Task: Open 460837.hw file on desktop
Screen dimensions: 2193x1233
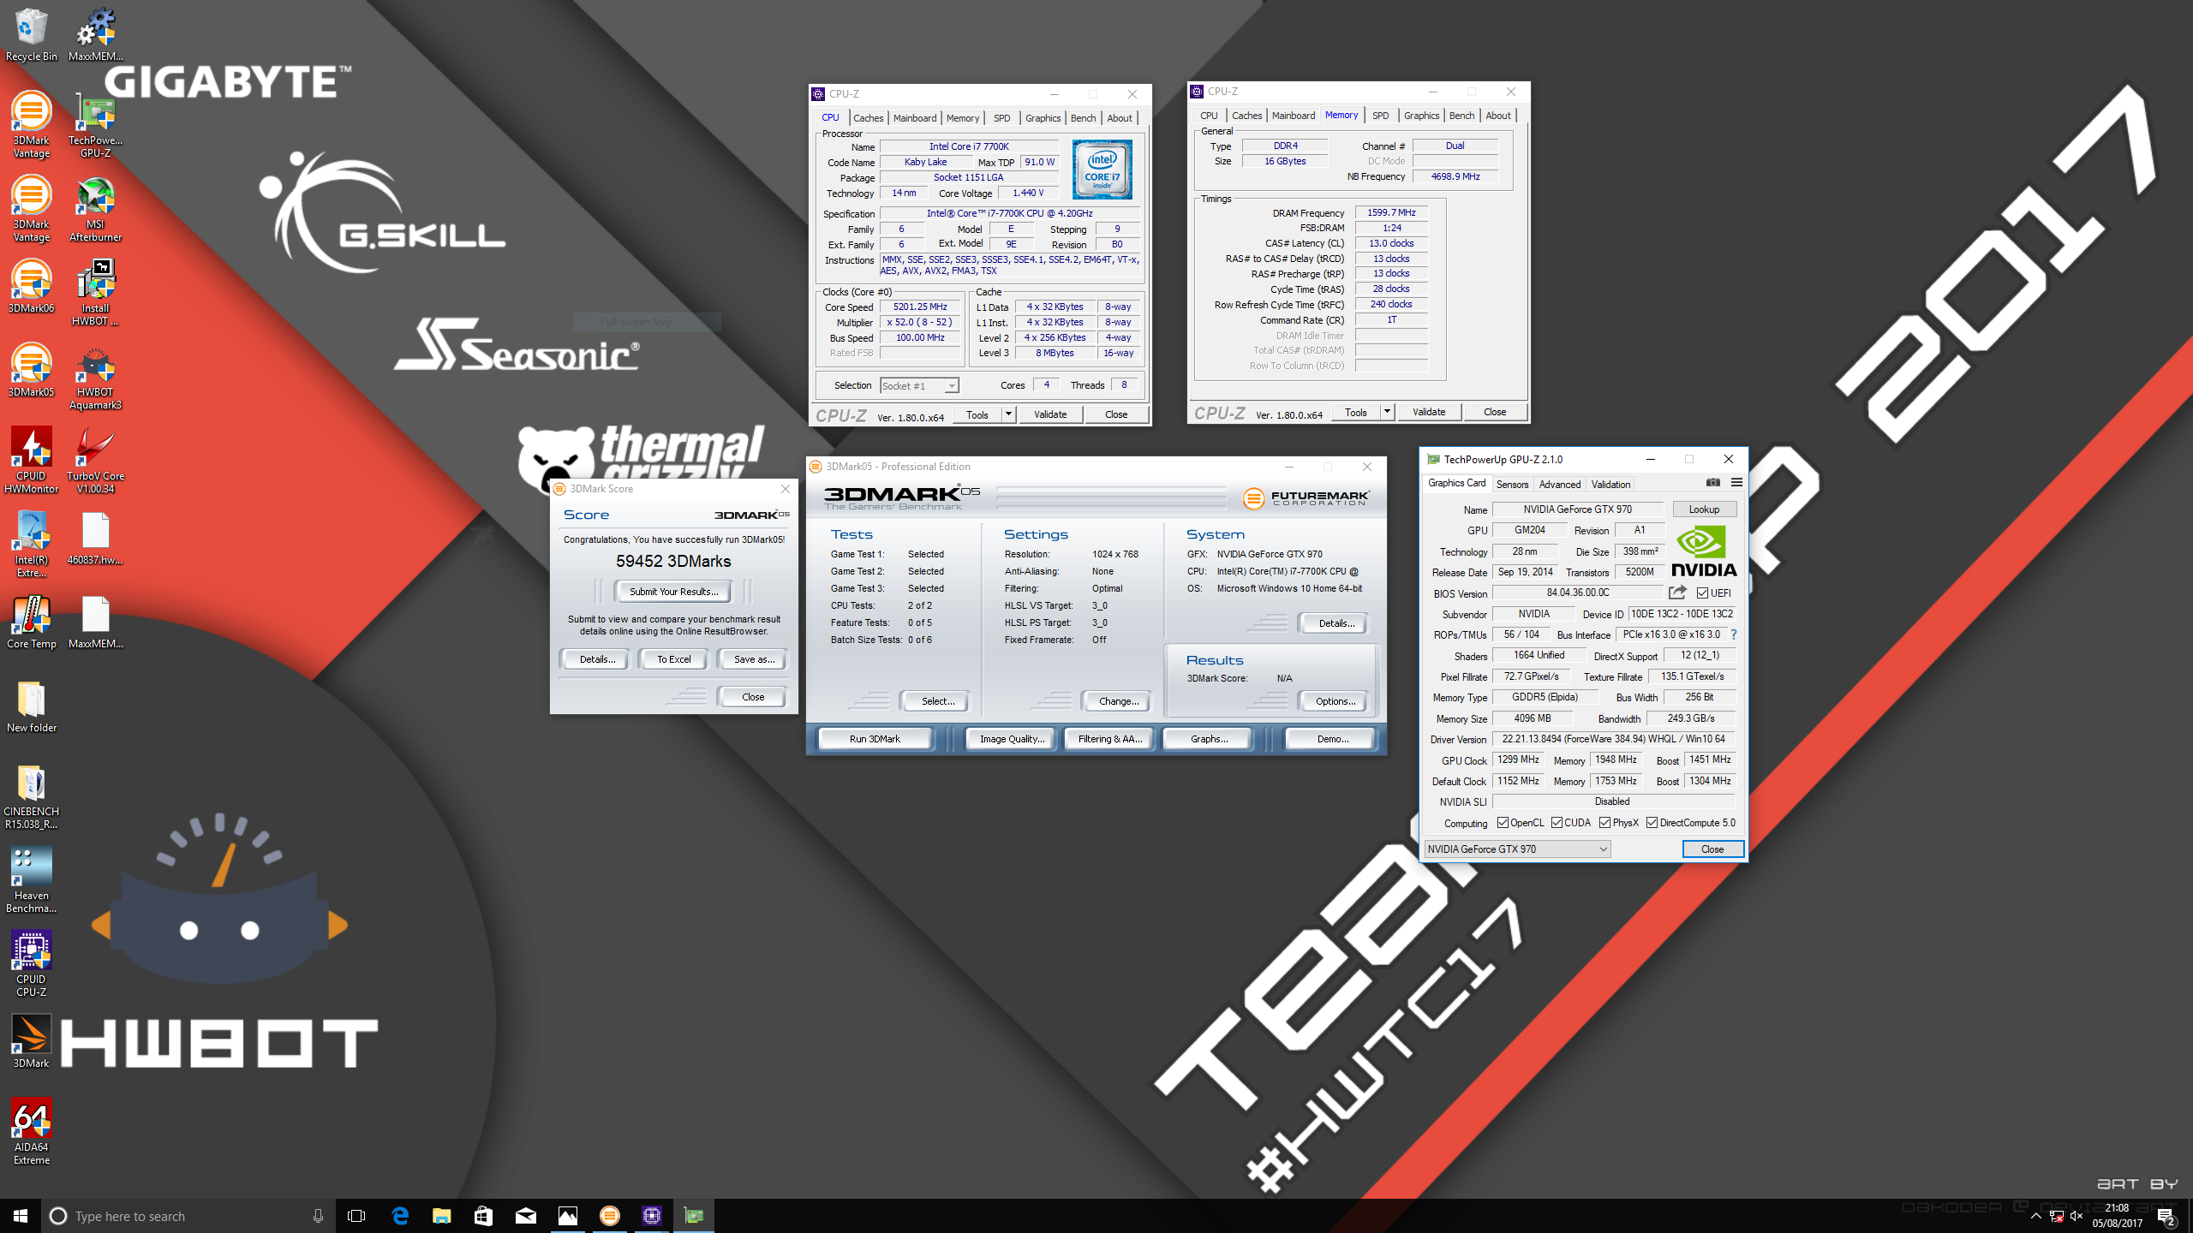Action: coord(95,539)
